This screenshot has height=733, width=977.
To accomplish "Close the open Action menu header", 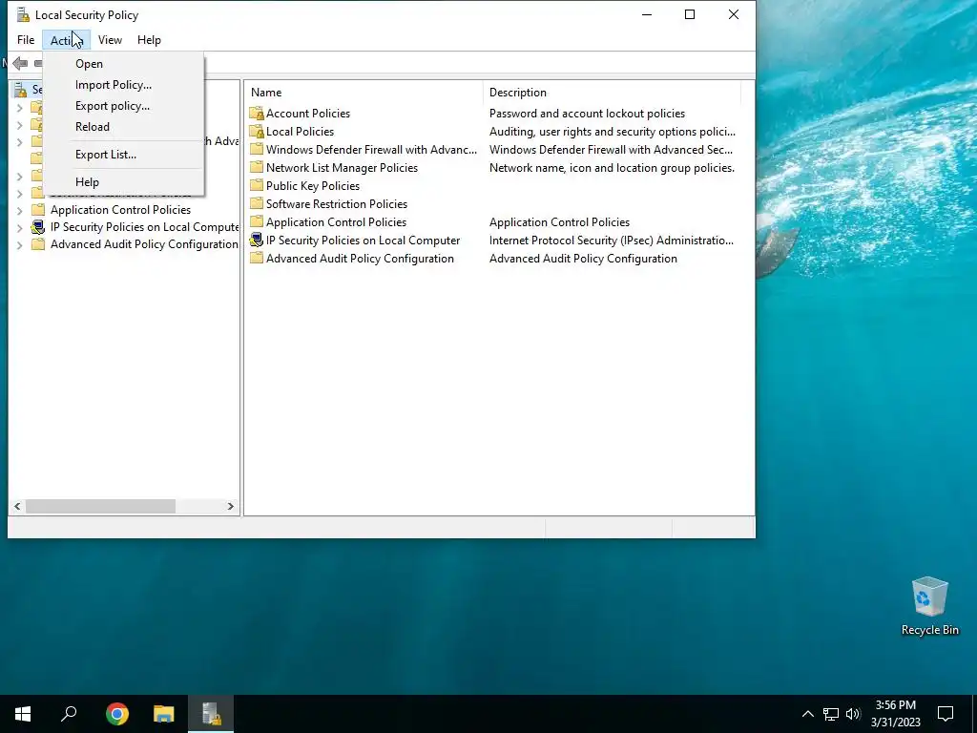I will coord(66,40).
